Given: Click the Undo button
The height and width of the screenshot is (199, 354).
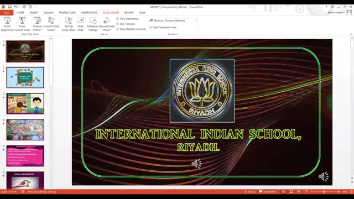Looking at the screenshot, I should [16, 7].
